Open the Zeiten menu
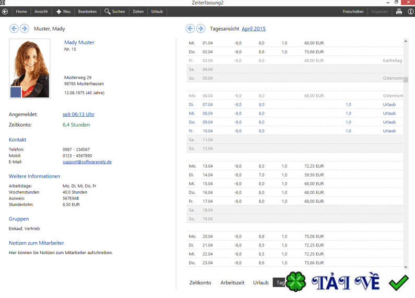This screenshot has width=415, height=298. pos(138,11)
